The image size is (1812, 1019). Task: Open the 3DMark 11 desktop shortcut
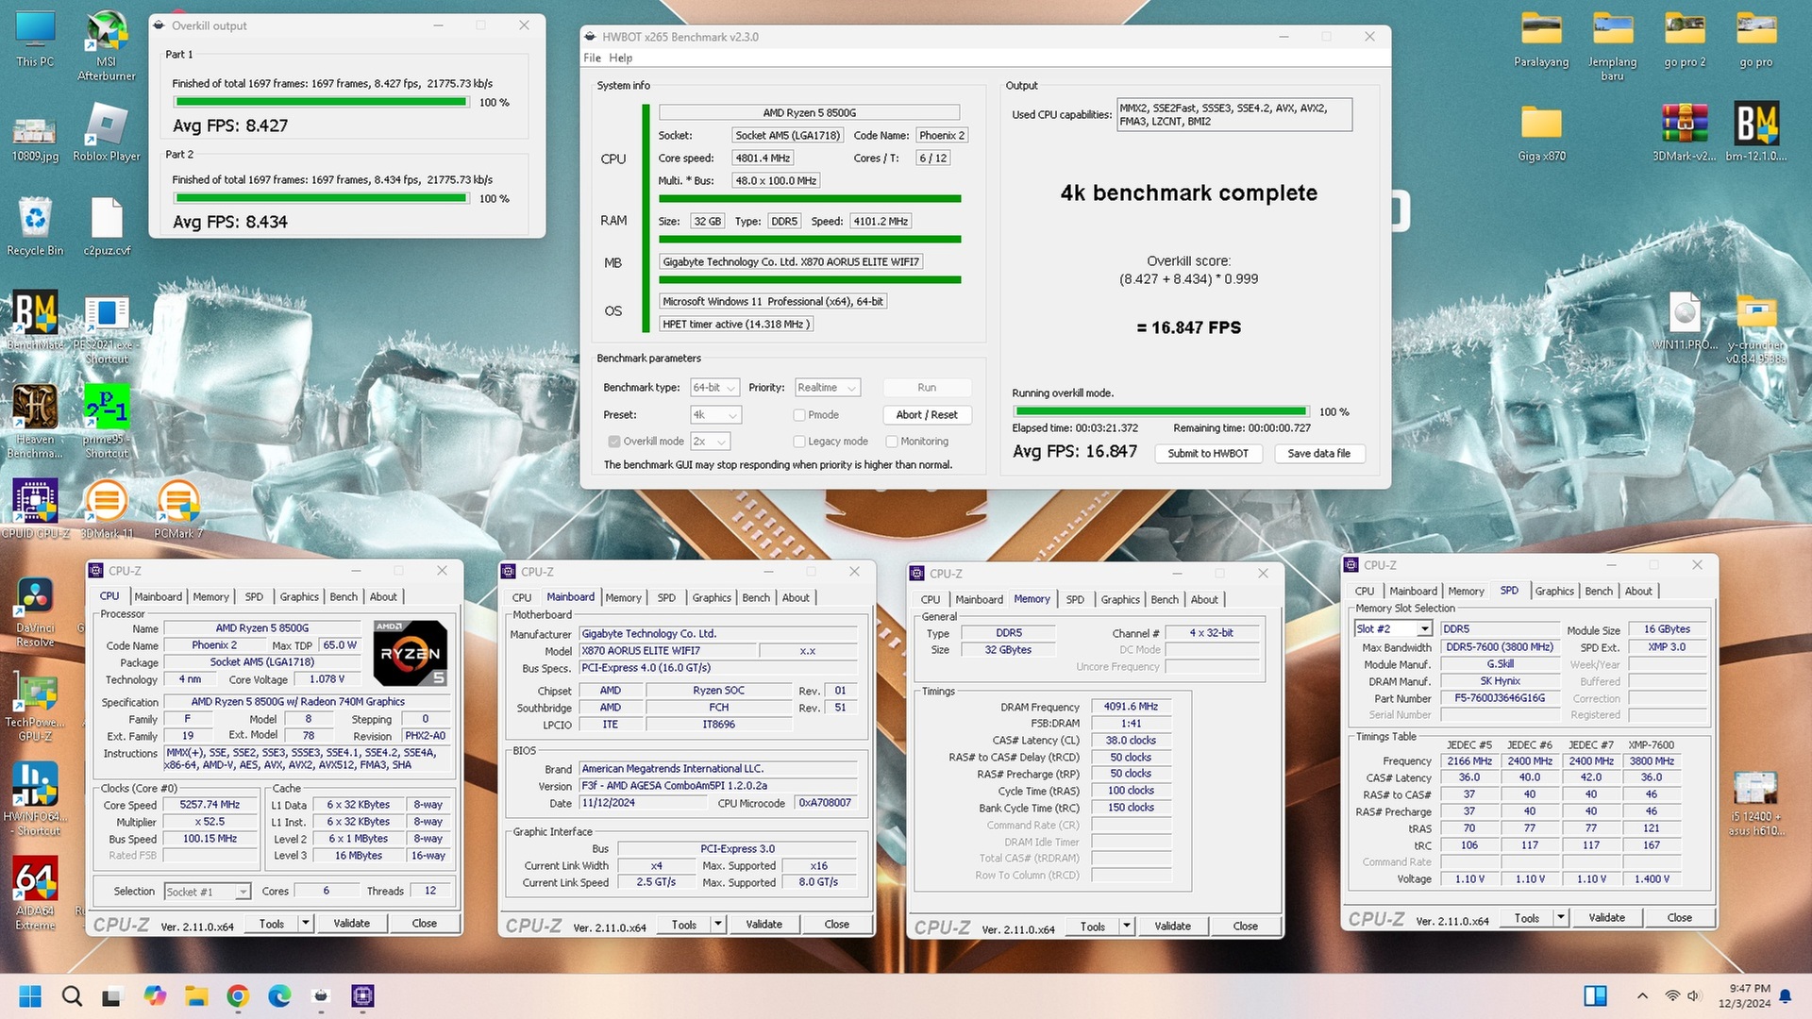coord(107,508)
